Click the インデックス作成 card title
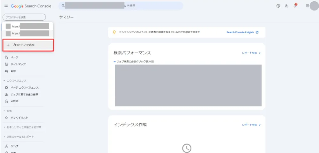This screenshot has height=153, width=319. point(130,125)
